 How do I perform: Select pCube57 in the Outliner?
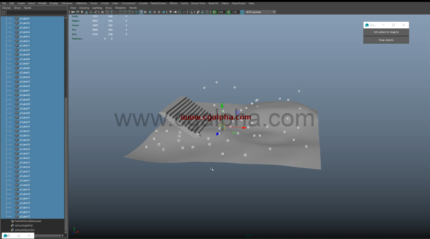click(x=25, y=19)
